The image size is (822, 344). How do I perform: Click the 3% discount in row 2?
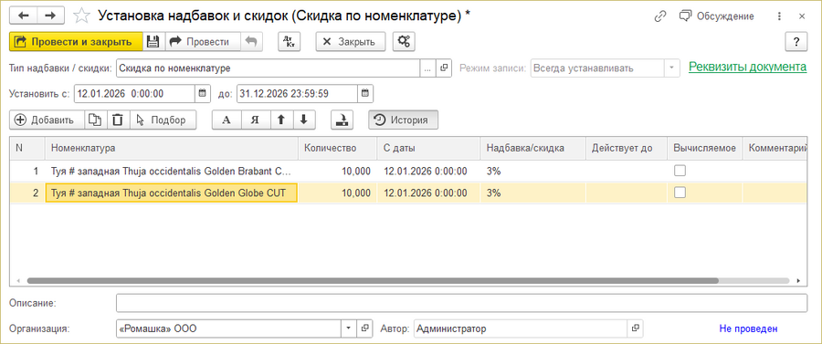493,193
